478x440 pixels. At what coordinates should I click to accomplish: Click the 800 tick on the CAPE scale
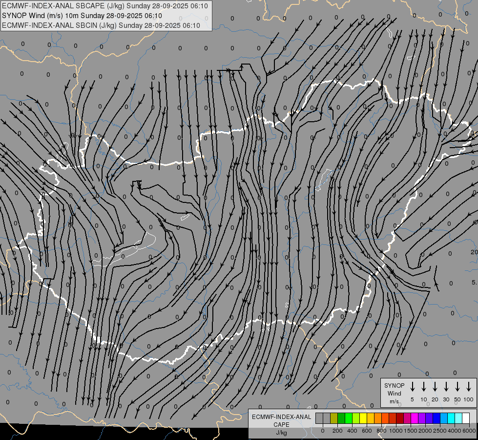coord(381,431)
